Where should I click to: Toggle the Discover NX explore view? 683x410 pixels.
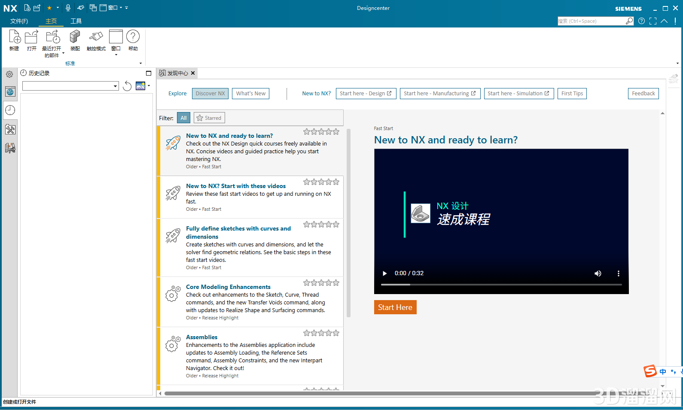click(210, 94)
